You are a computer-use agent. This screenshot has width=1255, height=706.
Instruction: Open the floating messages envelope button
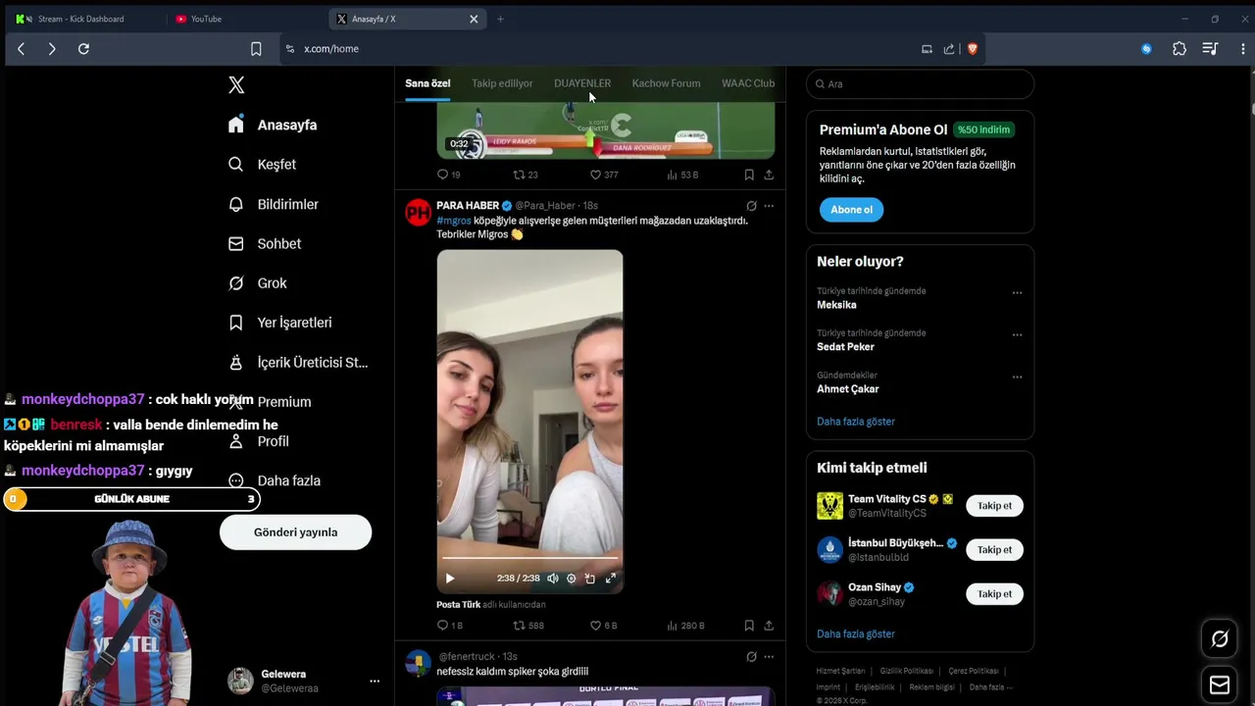pyautogui.click(x=1220, y=684)
